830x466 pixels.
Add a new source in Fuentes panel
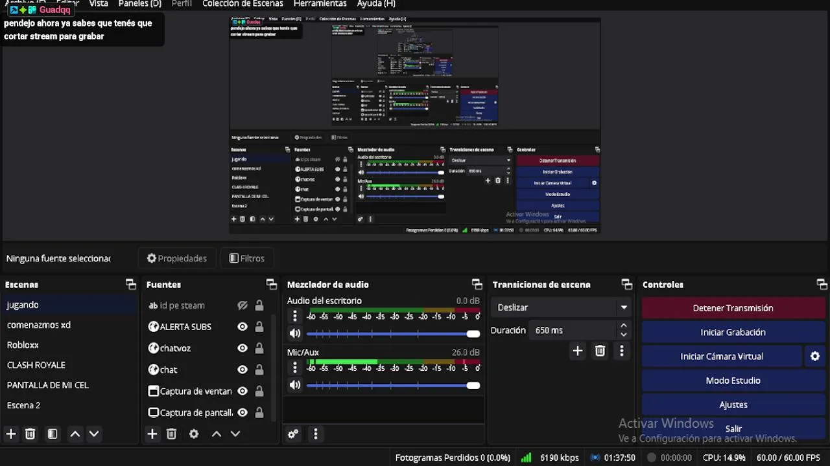[152, 434]
